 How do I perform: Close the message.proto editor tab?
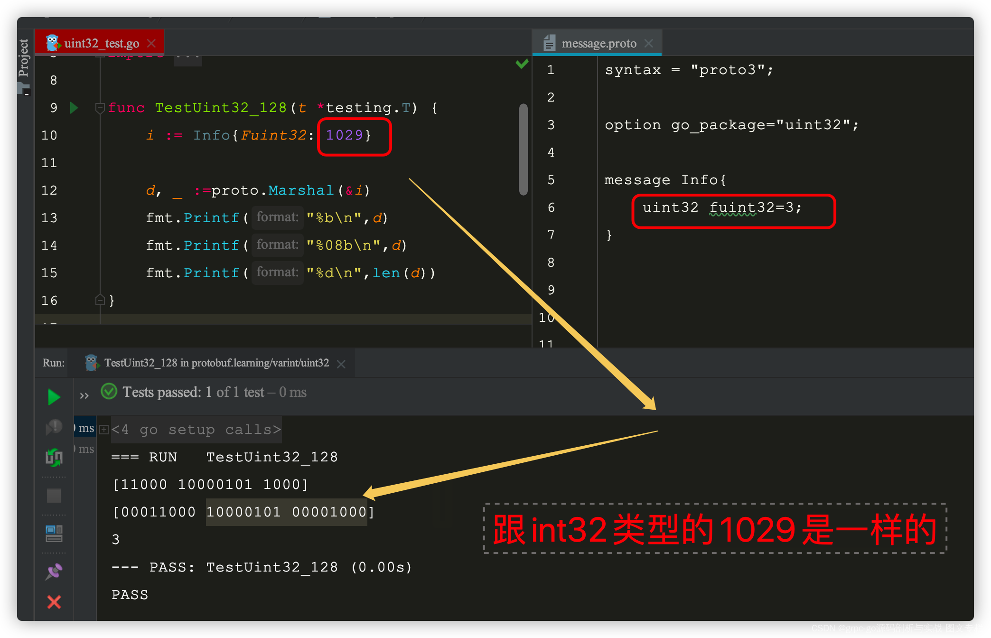coord(649,44)
